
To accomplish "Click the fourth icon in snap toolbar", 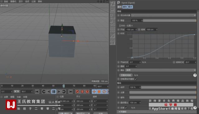I will (112, 23).
